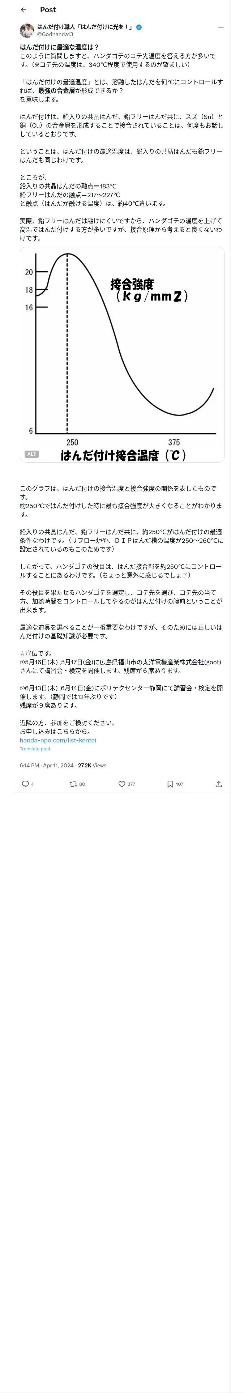This screenshot has height=1393, width=244.
Task: Click the 377 likes count
Action: pos(132,784)
